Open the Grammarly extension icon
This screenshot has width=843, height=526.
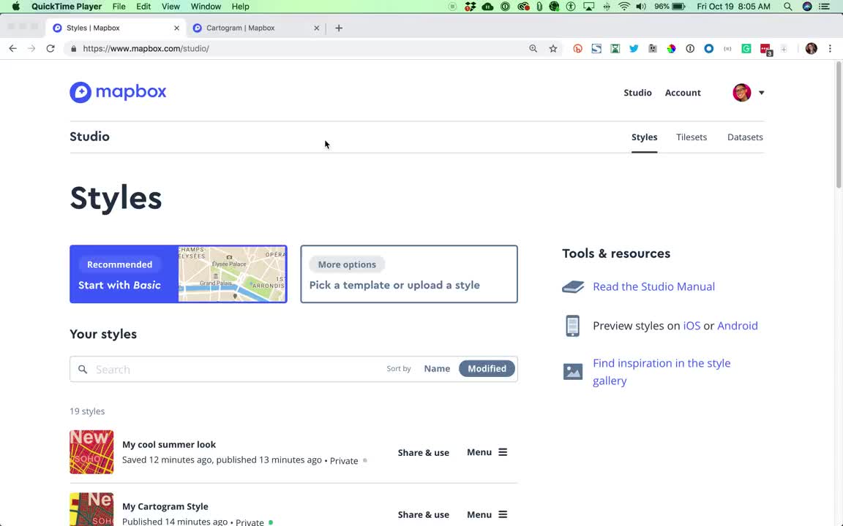746,48
